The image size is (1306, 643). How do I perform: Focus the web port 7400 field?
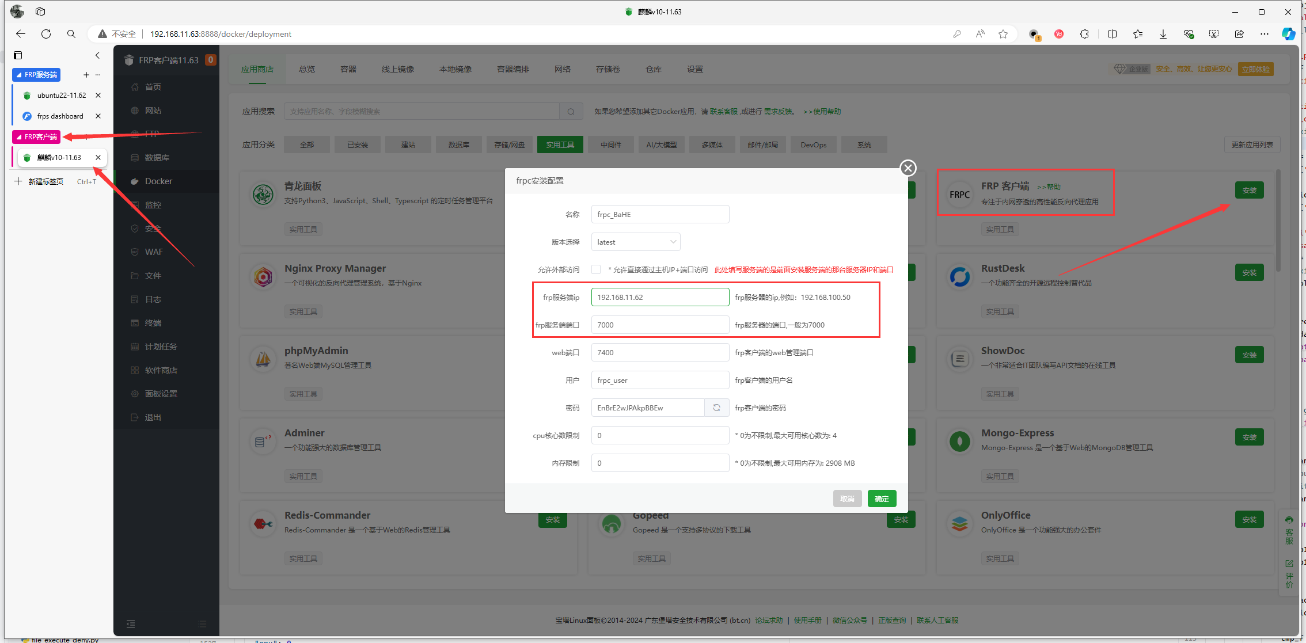click(660, 352)
